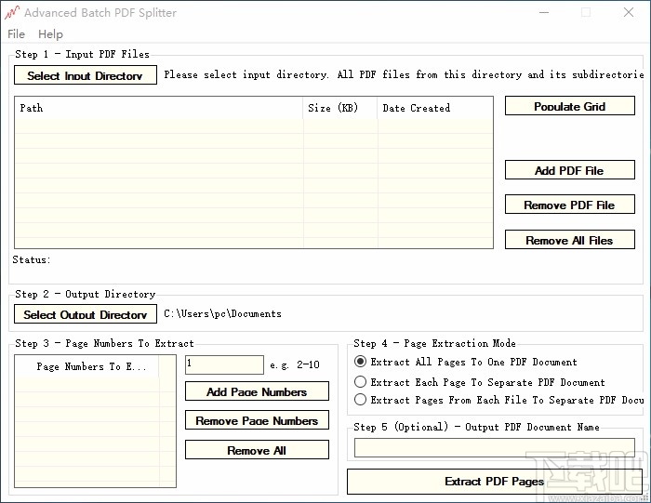Click the Select Output Directory button
This screenshot has width=651, height=503.
pos(86,314)
